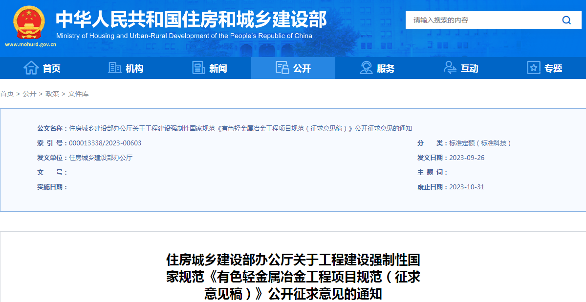Viewport: 586px width, 302px height.
Task: Go to the 专题 section
Action: [x=553, y=69]
